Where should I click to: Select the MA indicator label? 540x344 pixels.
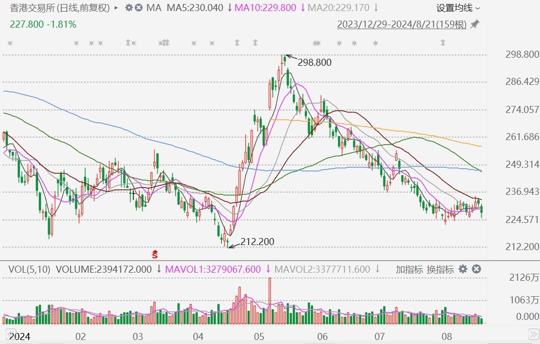153,8
